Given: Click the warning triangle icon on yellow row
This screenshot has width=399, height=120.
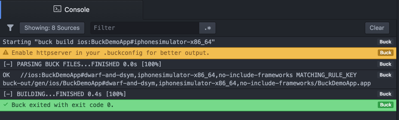Looking at the screenshot, I should [6, 53].
